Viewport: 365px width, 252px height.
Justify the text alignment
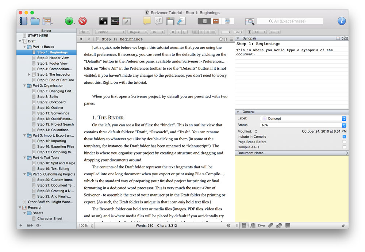[x=213, y=32]
